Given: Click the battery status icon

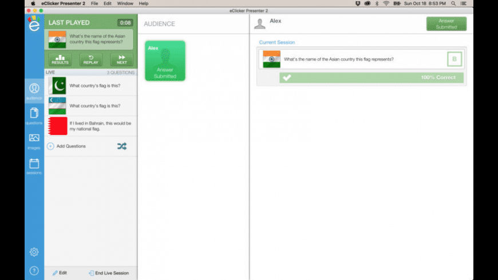Looking at the screenshot, I should (x=397, y=3).
